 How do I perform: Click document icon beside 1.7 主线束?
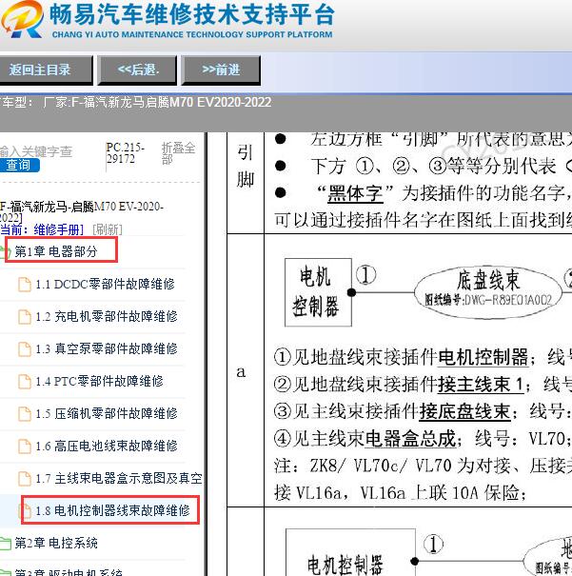pyautogui.click(x=25, y=478)
